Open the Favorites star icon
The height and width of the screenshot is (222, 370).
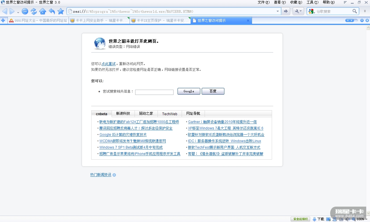tap(60, 12)
